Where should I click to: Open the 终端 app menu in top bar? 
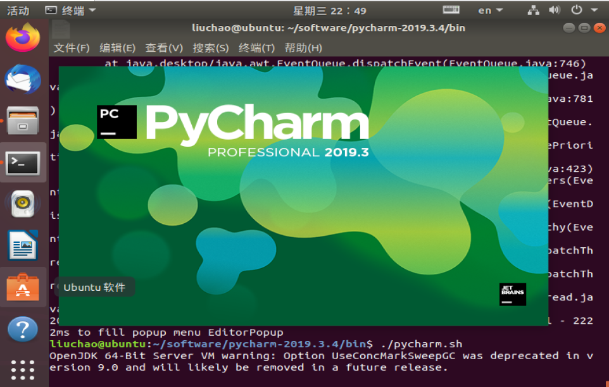pos(70,11)
